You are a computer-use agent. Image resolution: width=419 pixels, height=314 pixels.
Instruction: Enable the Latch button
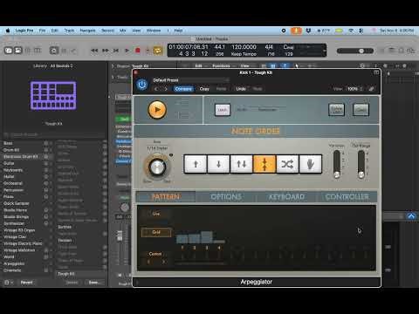[223, 110]
